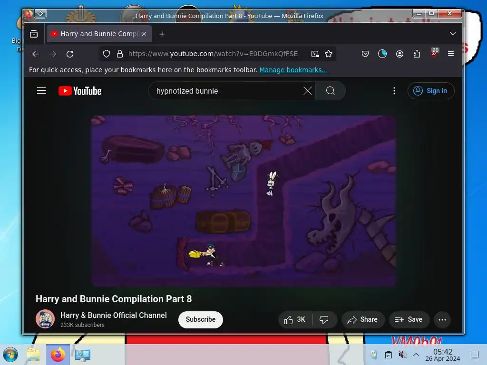
Task: Open the Windows Start menu
Action: point(10,355)
